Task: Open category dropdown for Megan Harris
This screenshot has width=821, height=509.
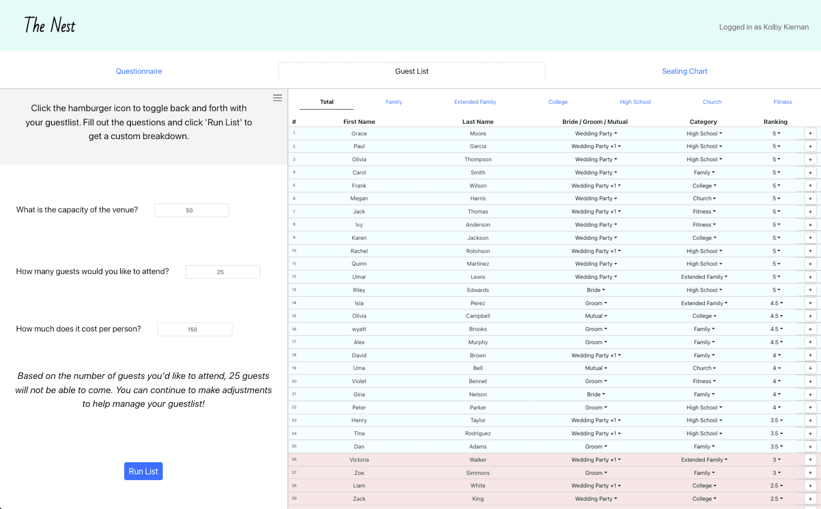Action: tap(704, 198)
